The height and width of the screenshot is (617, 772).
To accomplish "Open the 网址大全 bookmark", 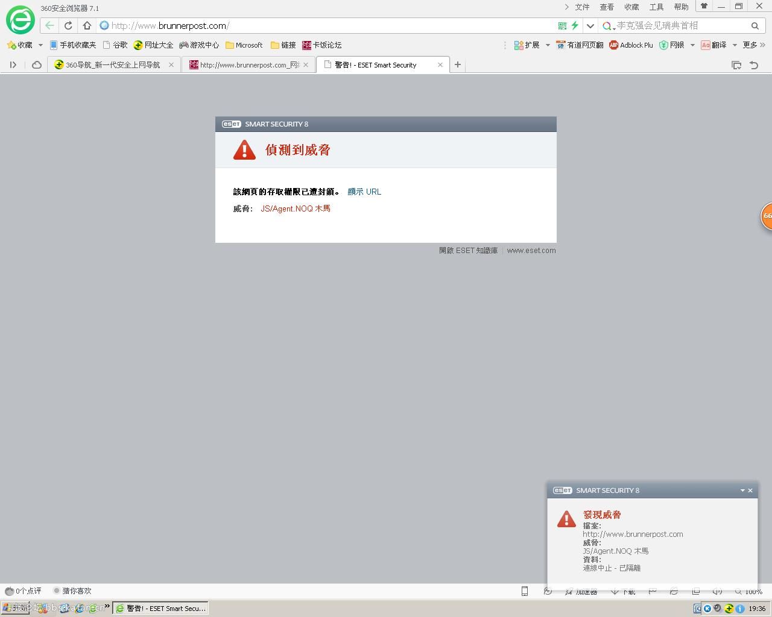I will tap(153, 45).
